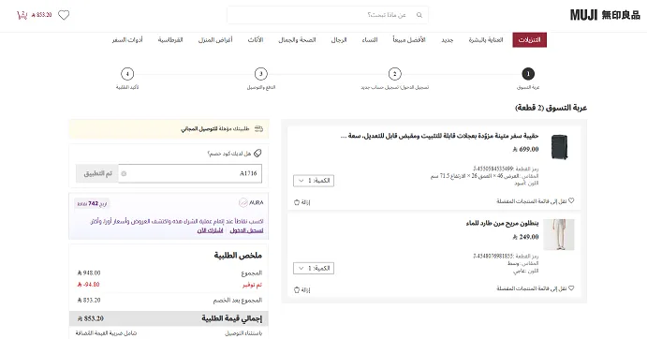Click the ملخص الطلبية heading
Viewport: 647px width, 339px height.
(238, 255)
